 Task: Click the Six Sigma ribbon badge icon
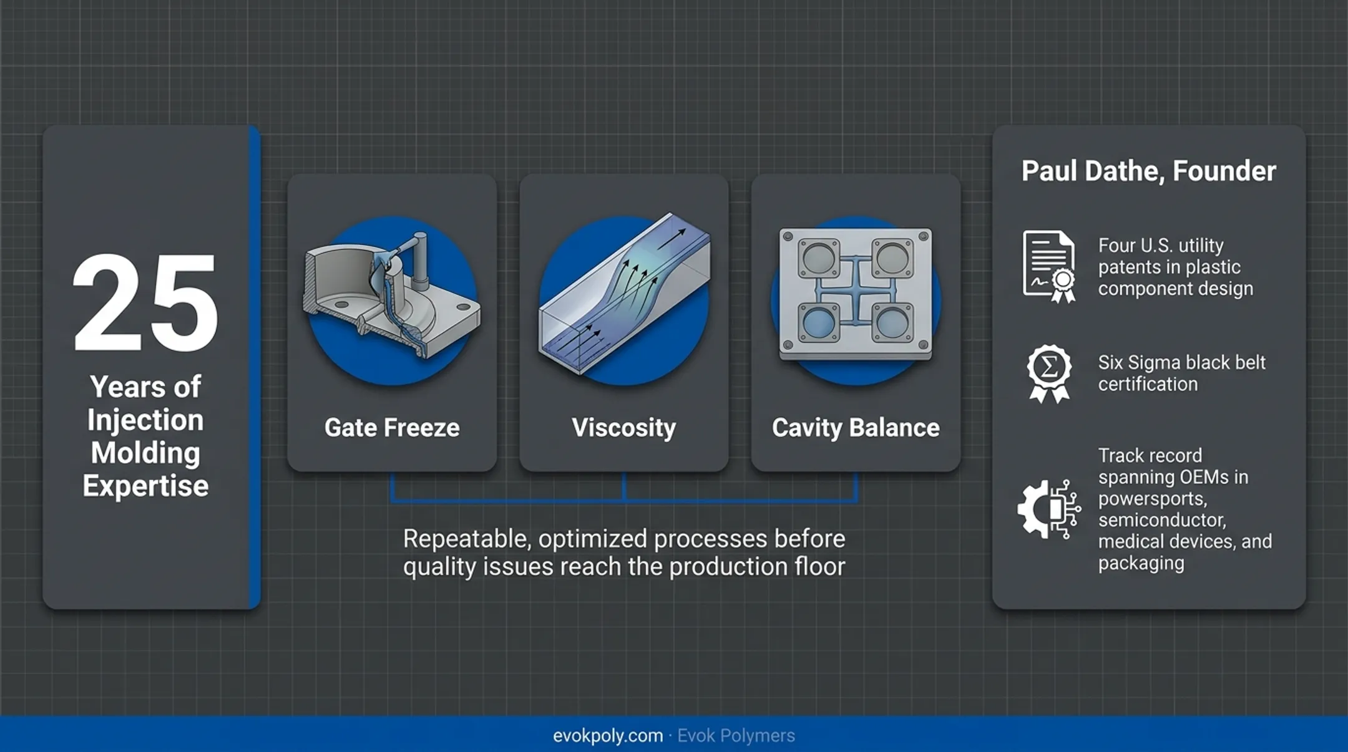(x=1049, y=374)
